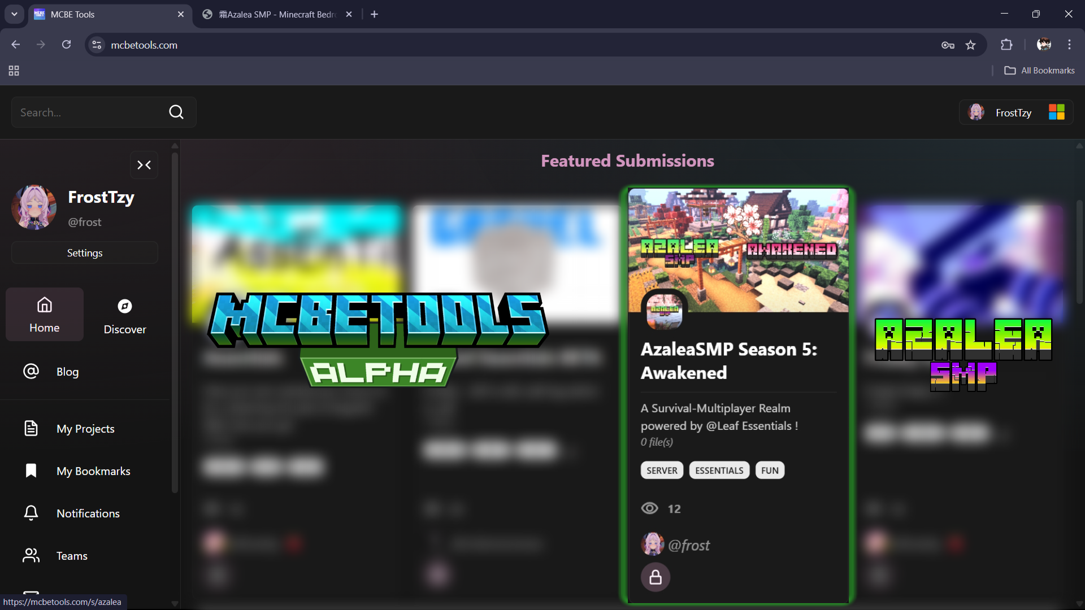Click the small Azalea logo on the card

(x=665, y=311)
